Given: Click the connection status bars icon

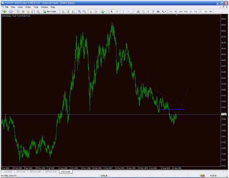Looking at the screenshot, I should coord(202,176).
